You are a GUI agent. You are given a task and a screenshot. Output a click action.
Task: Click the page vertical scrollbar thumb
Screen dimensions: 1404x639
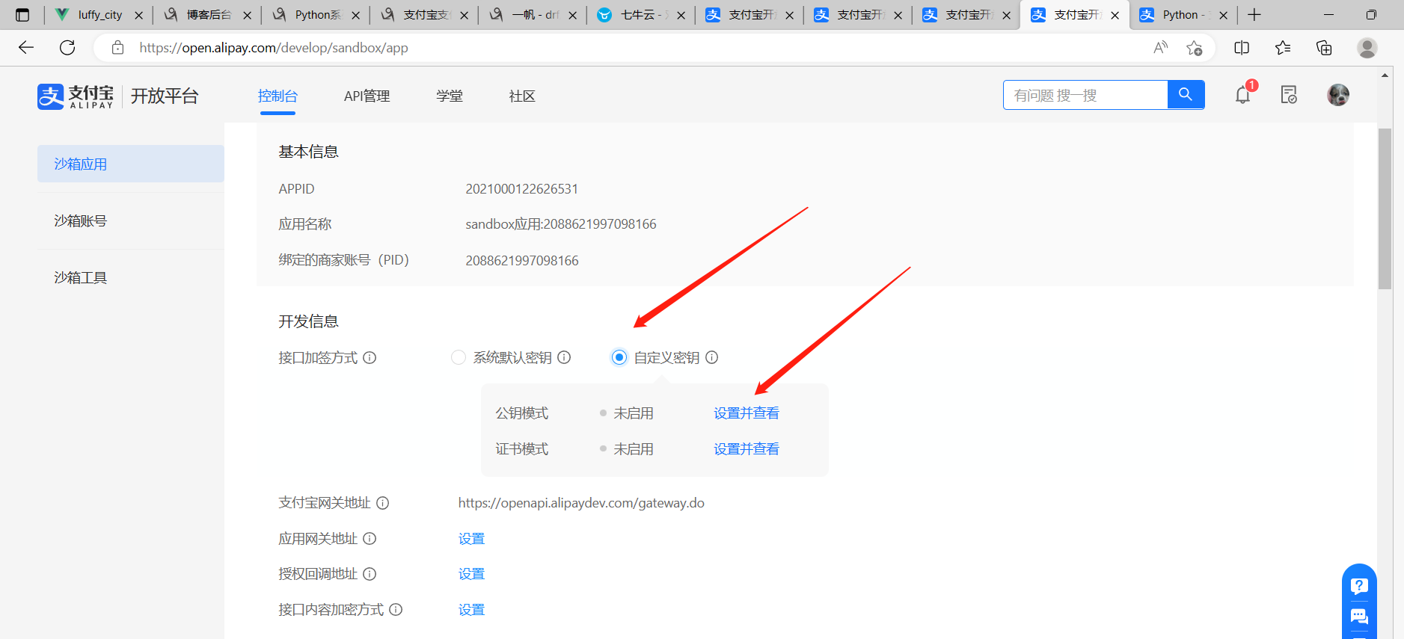pyautogui.click(x=1385, y=209)
